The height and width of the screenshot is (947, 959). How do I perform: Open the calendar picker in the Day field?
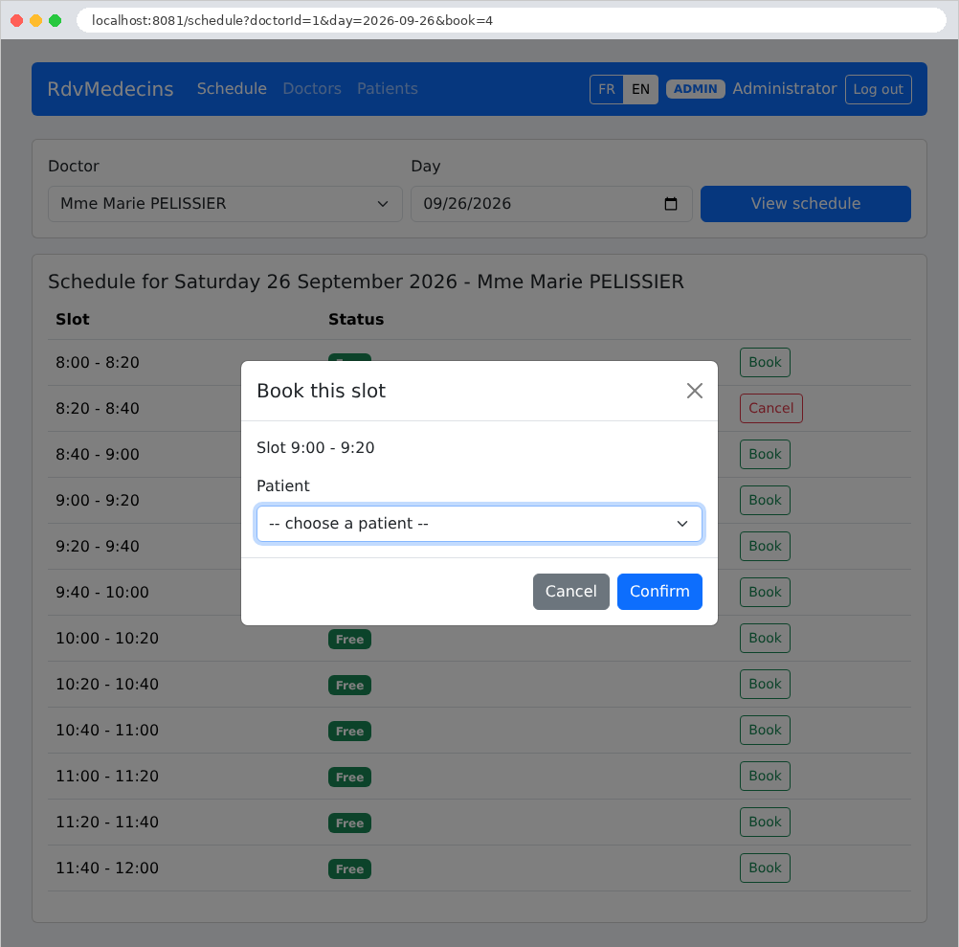click(x=670, y=204)
